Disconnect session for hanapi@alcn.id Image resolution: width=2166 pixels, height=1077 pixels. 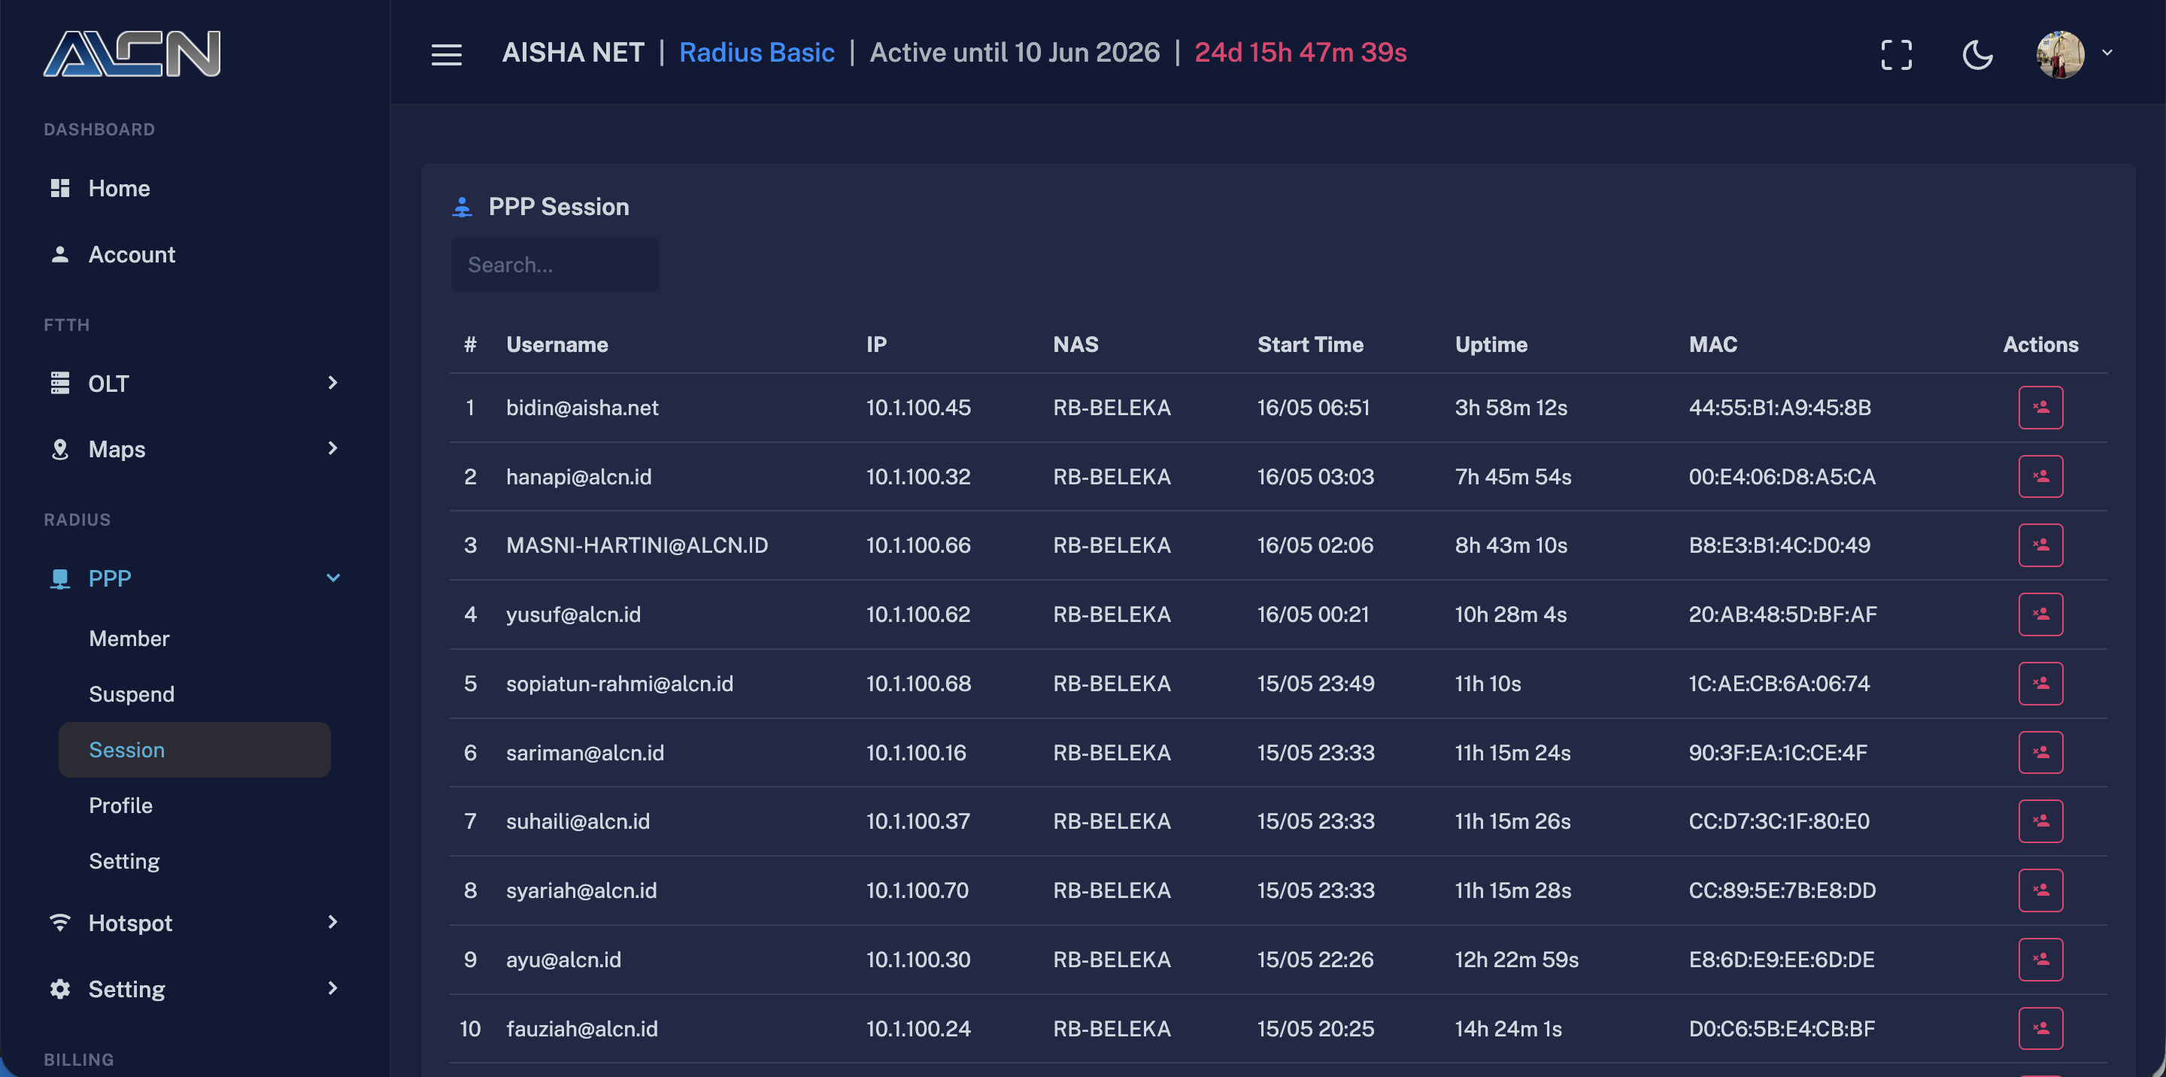point(2040,477)
